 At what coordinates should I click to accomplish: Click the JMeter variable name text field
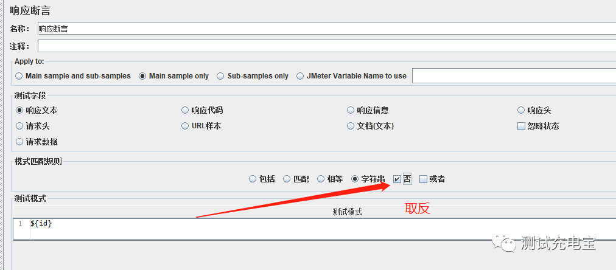pyautogui.click(x=514, y=76)
